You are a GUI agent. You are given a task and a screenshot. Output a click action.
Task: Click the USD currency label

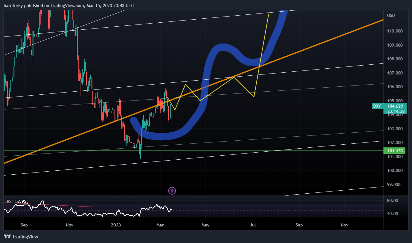coord(391,15)
